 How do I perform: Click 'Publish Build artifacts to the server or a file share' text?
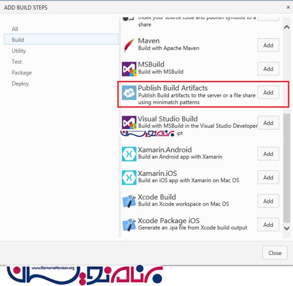tap(197, 95)
